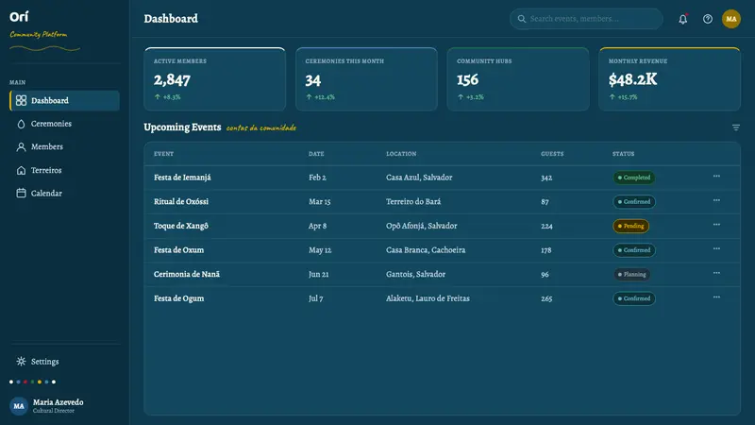755x425 pixels.
Task: Click location Terreiro do Bará
Action: pyautogui.click(x=413, y=201)
